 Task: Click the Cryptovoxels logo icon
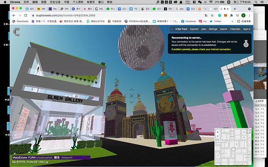pyautogui.click(x=17, y=32)
